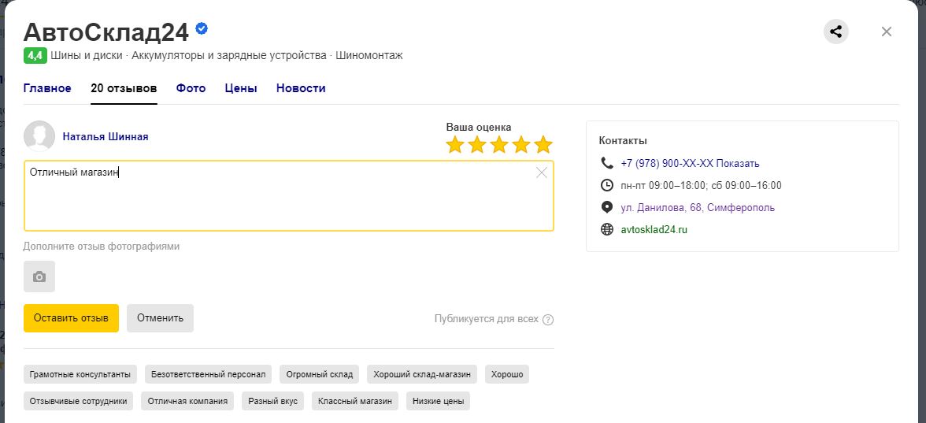Click the question mark help icon
The image size is (926, 423).
click(548, 320)
